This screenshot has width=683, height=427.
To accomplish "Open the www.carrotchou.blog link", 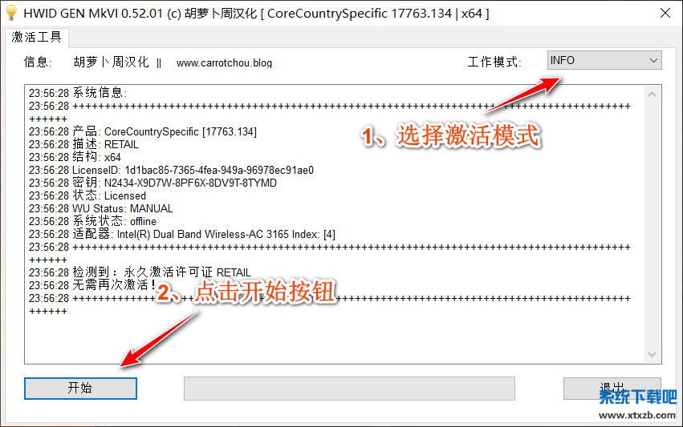I will pyautogui.click(x=224, y=63).
